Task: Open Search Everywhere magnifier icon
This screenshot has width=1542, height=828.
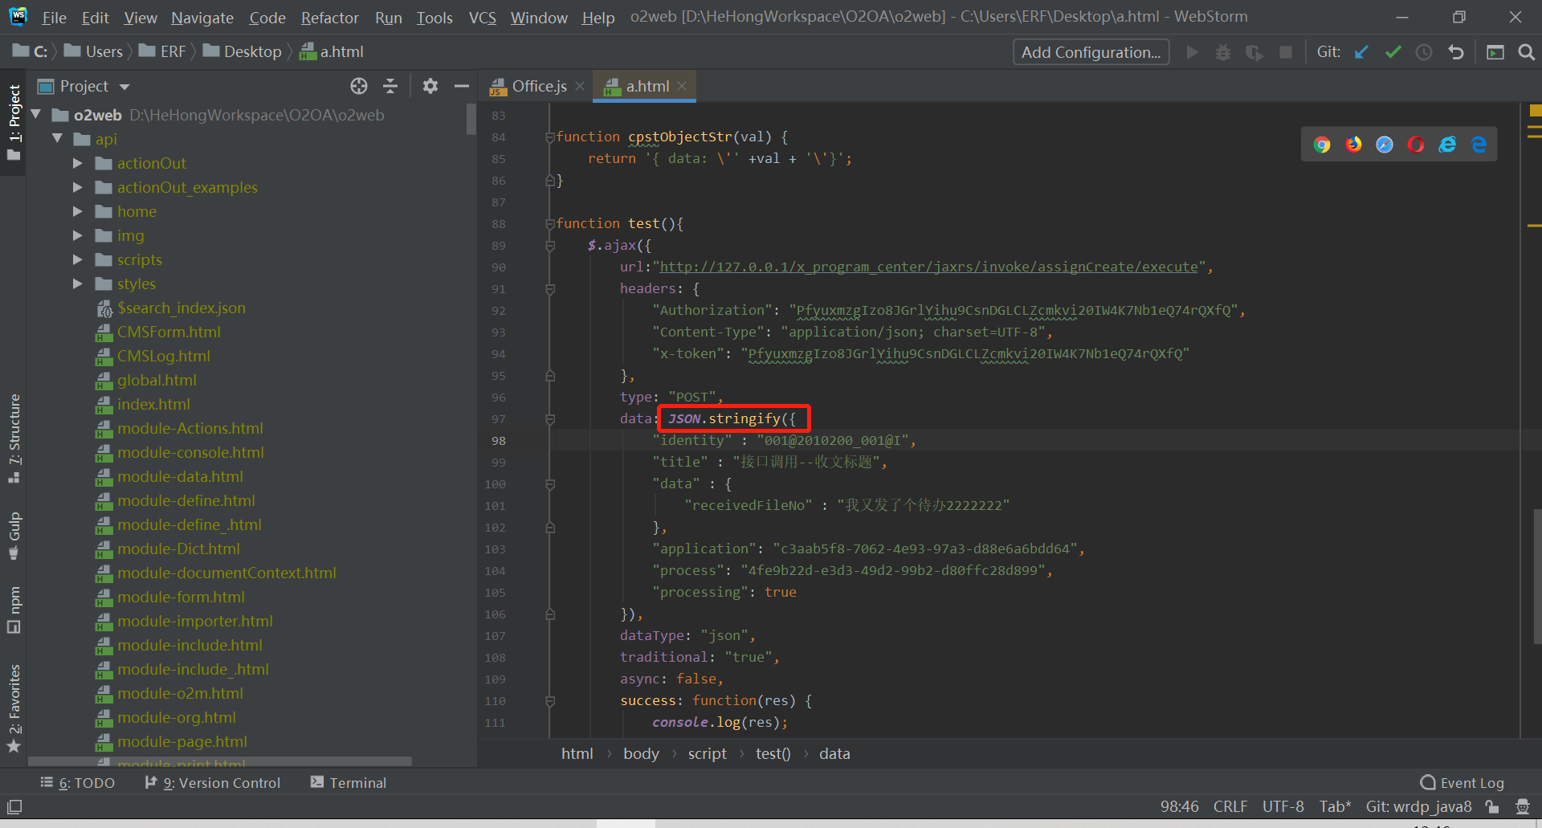Action: [x=1526, y=52]
